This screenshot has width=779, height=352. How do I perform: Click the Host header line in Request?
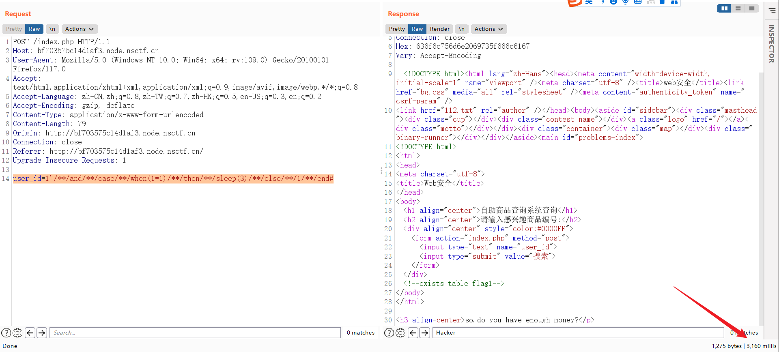point(86,51)
